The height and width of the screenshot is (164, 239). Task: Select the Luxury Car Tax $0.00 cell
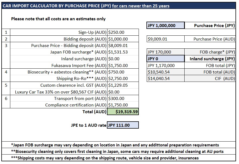123,92
